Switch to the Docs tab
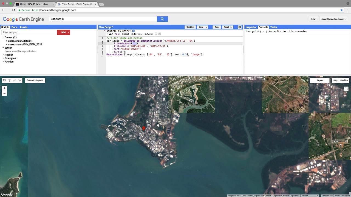351x197 pixels. coord(15,27)
